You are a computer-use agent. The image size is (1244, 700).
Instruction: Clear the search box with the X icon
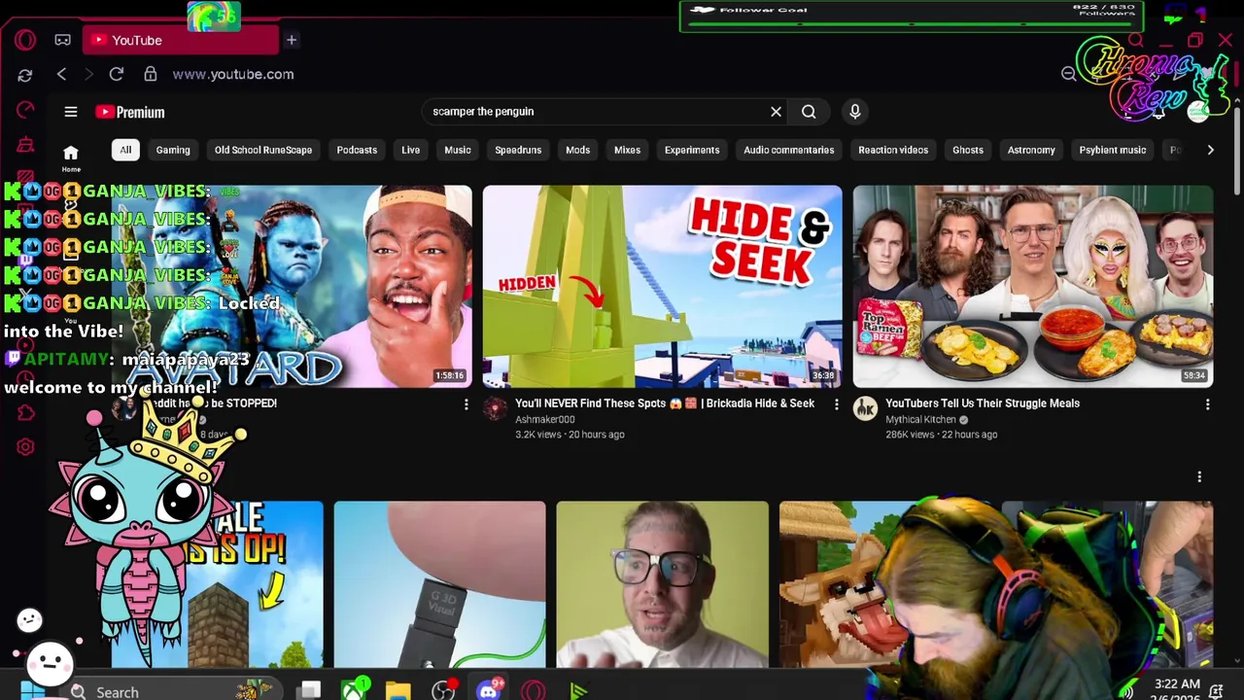(776, 112)
